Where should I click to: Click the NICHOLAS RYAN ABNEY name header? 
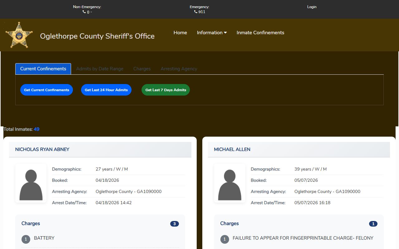click(x=42, y=149)
